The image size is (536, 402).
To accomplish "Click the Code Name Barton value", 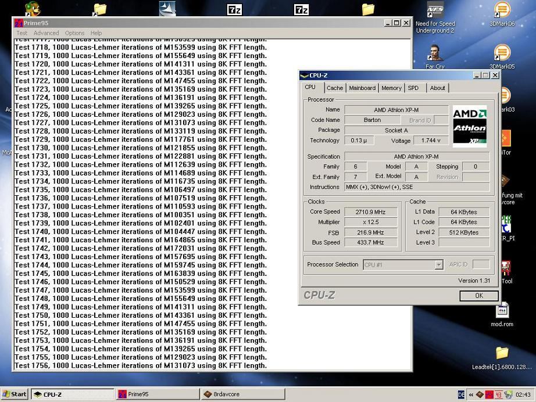I will pyautogui.click(x=372, y=120).
